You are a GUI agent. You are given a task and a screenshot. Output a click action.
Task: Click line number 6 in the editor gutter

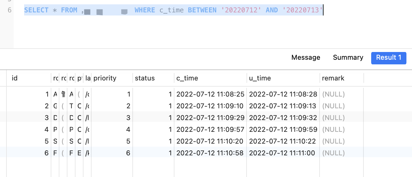pyautogui.click(x=10, y=10)
